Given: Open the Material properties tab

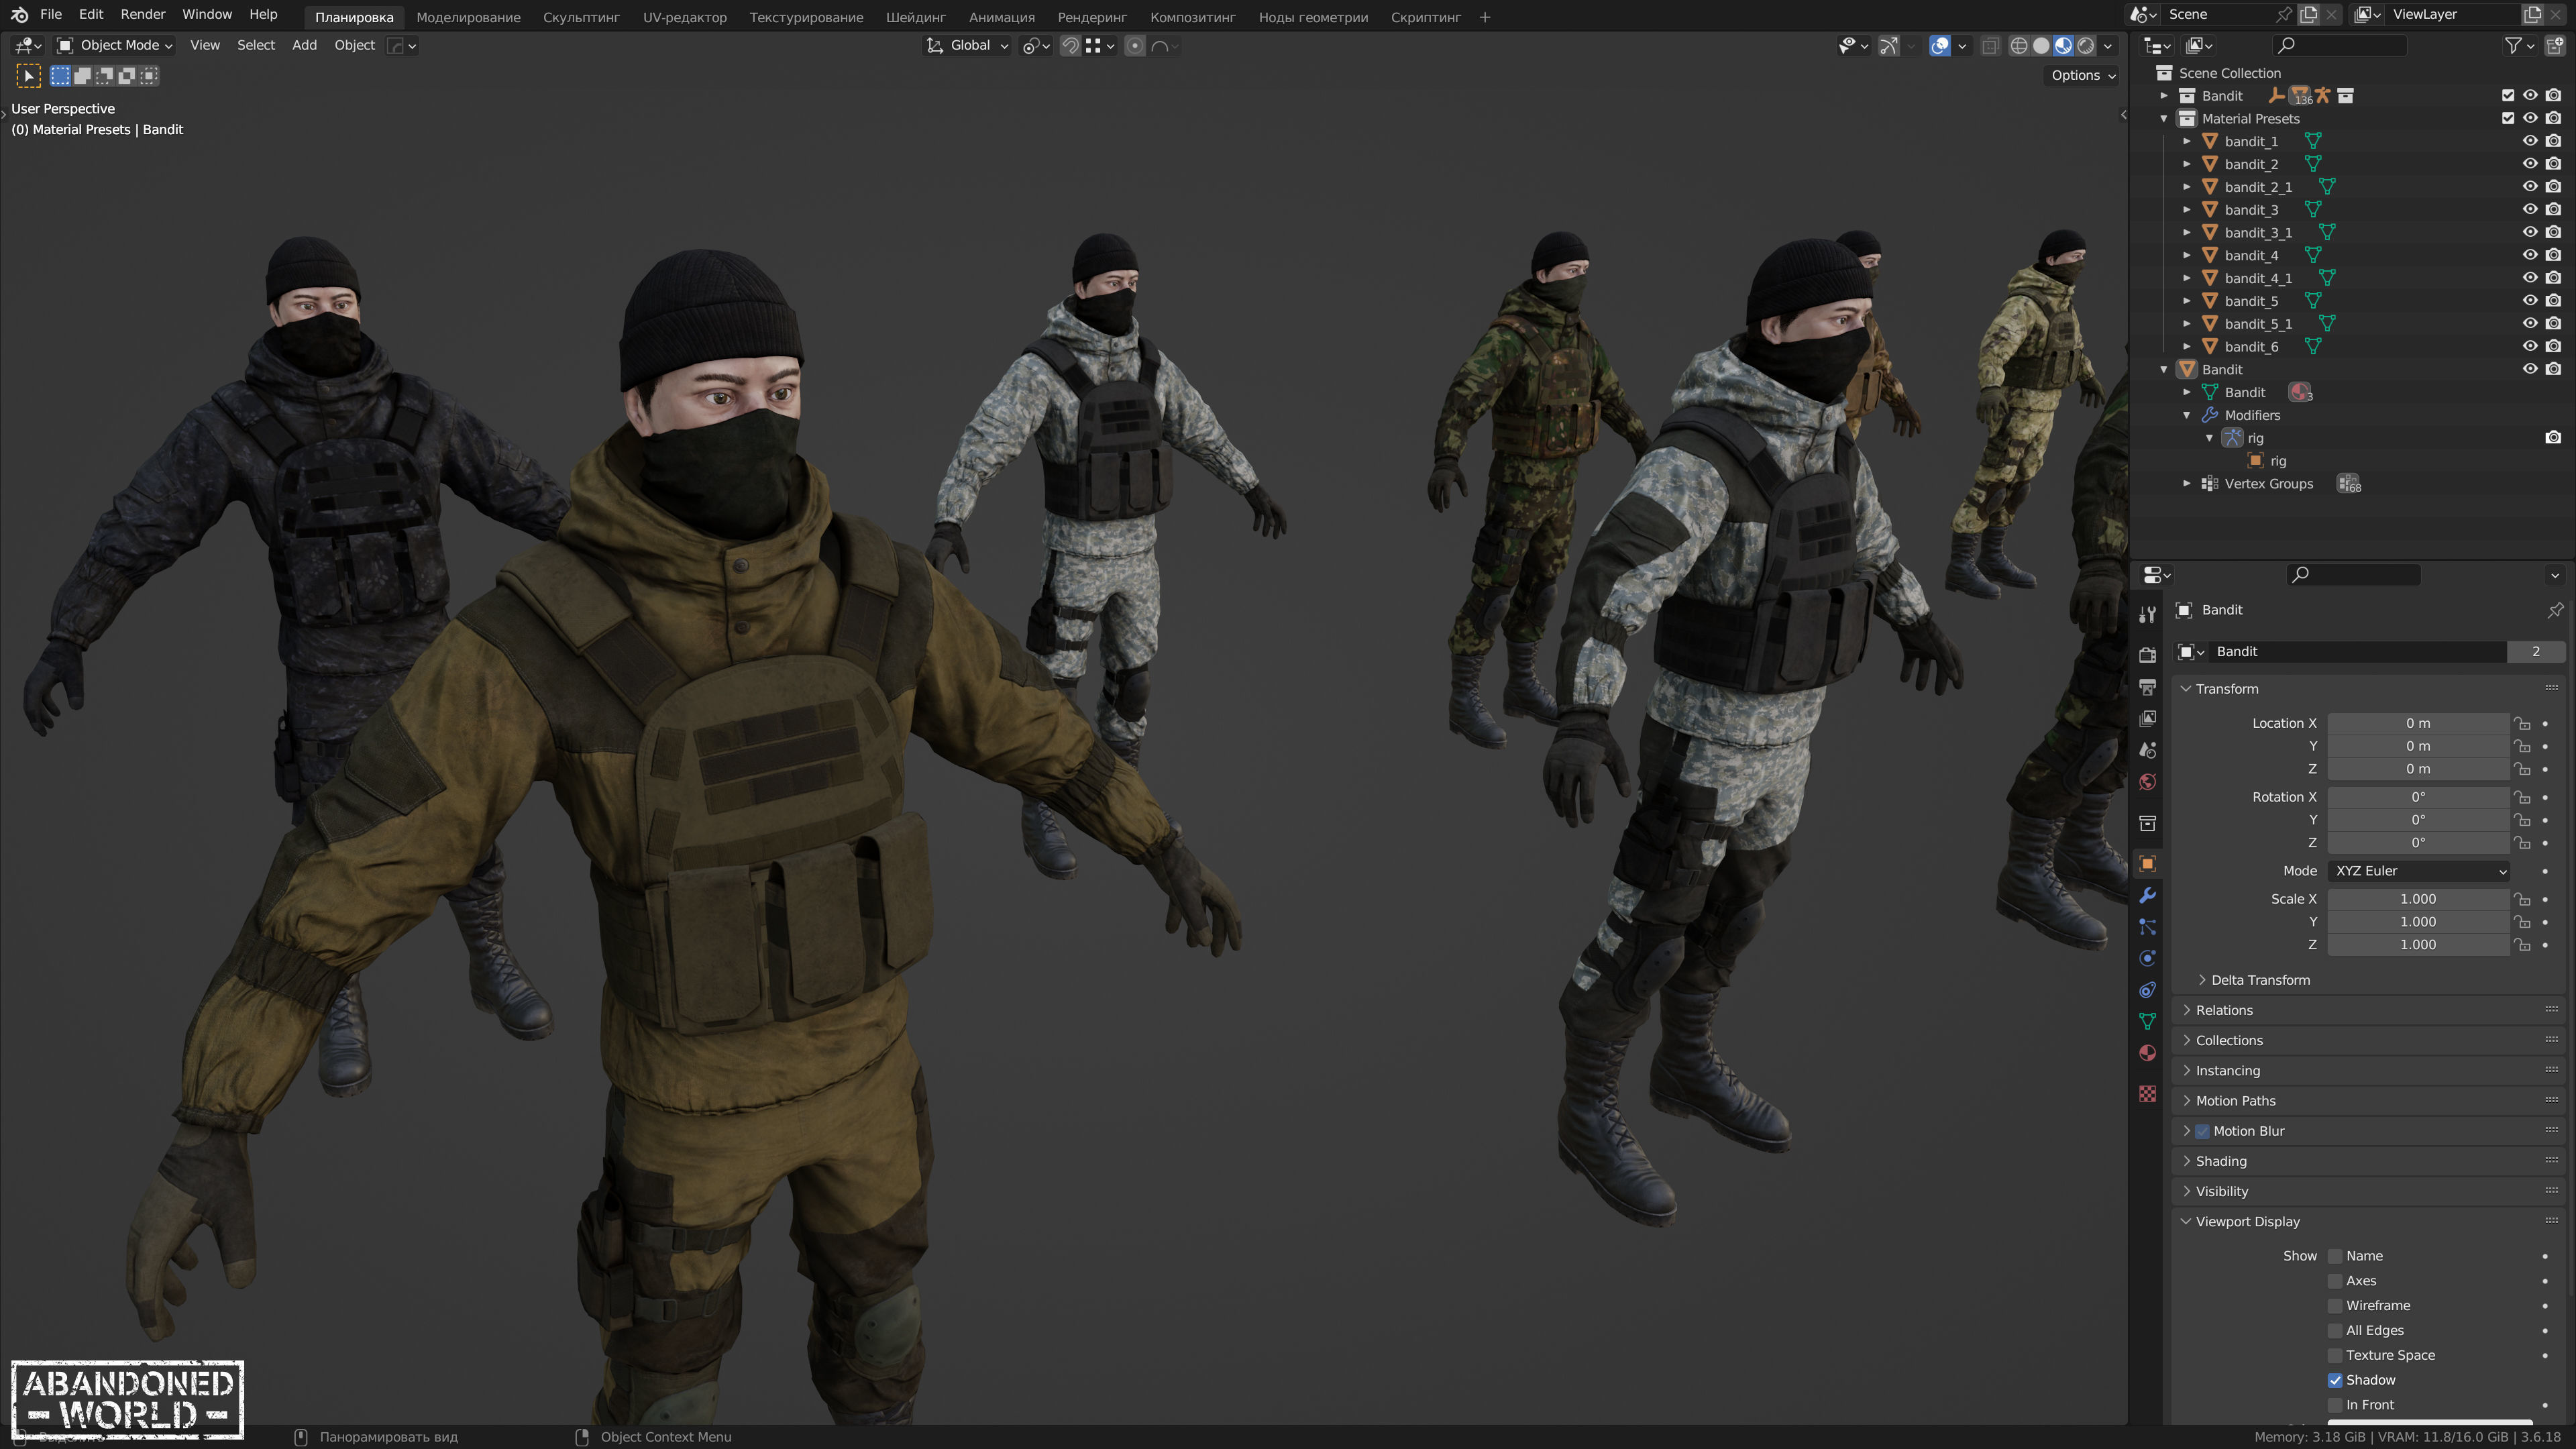Looking at the screenshot, I should [x=2147, y=1053].
